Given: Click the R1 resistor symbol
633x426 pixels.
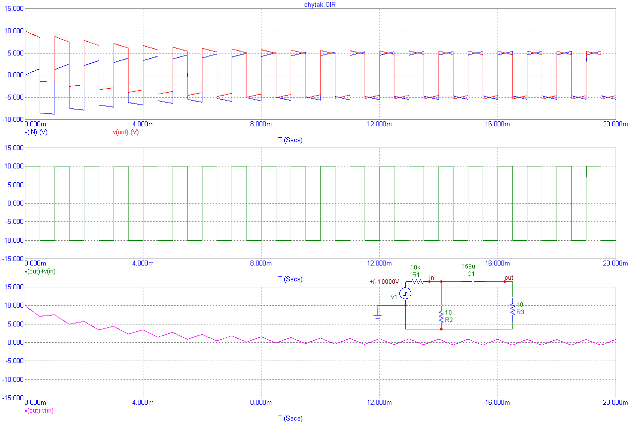Looking at the screenshot, I should (416, 281).
